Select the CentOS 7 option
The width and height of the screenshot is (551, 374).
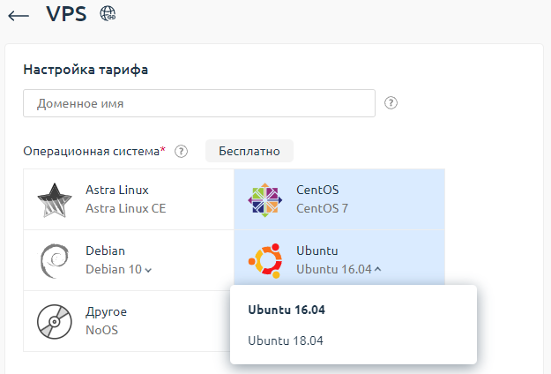tap(322, 209)
